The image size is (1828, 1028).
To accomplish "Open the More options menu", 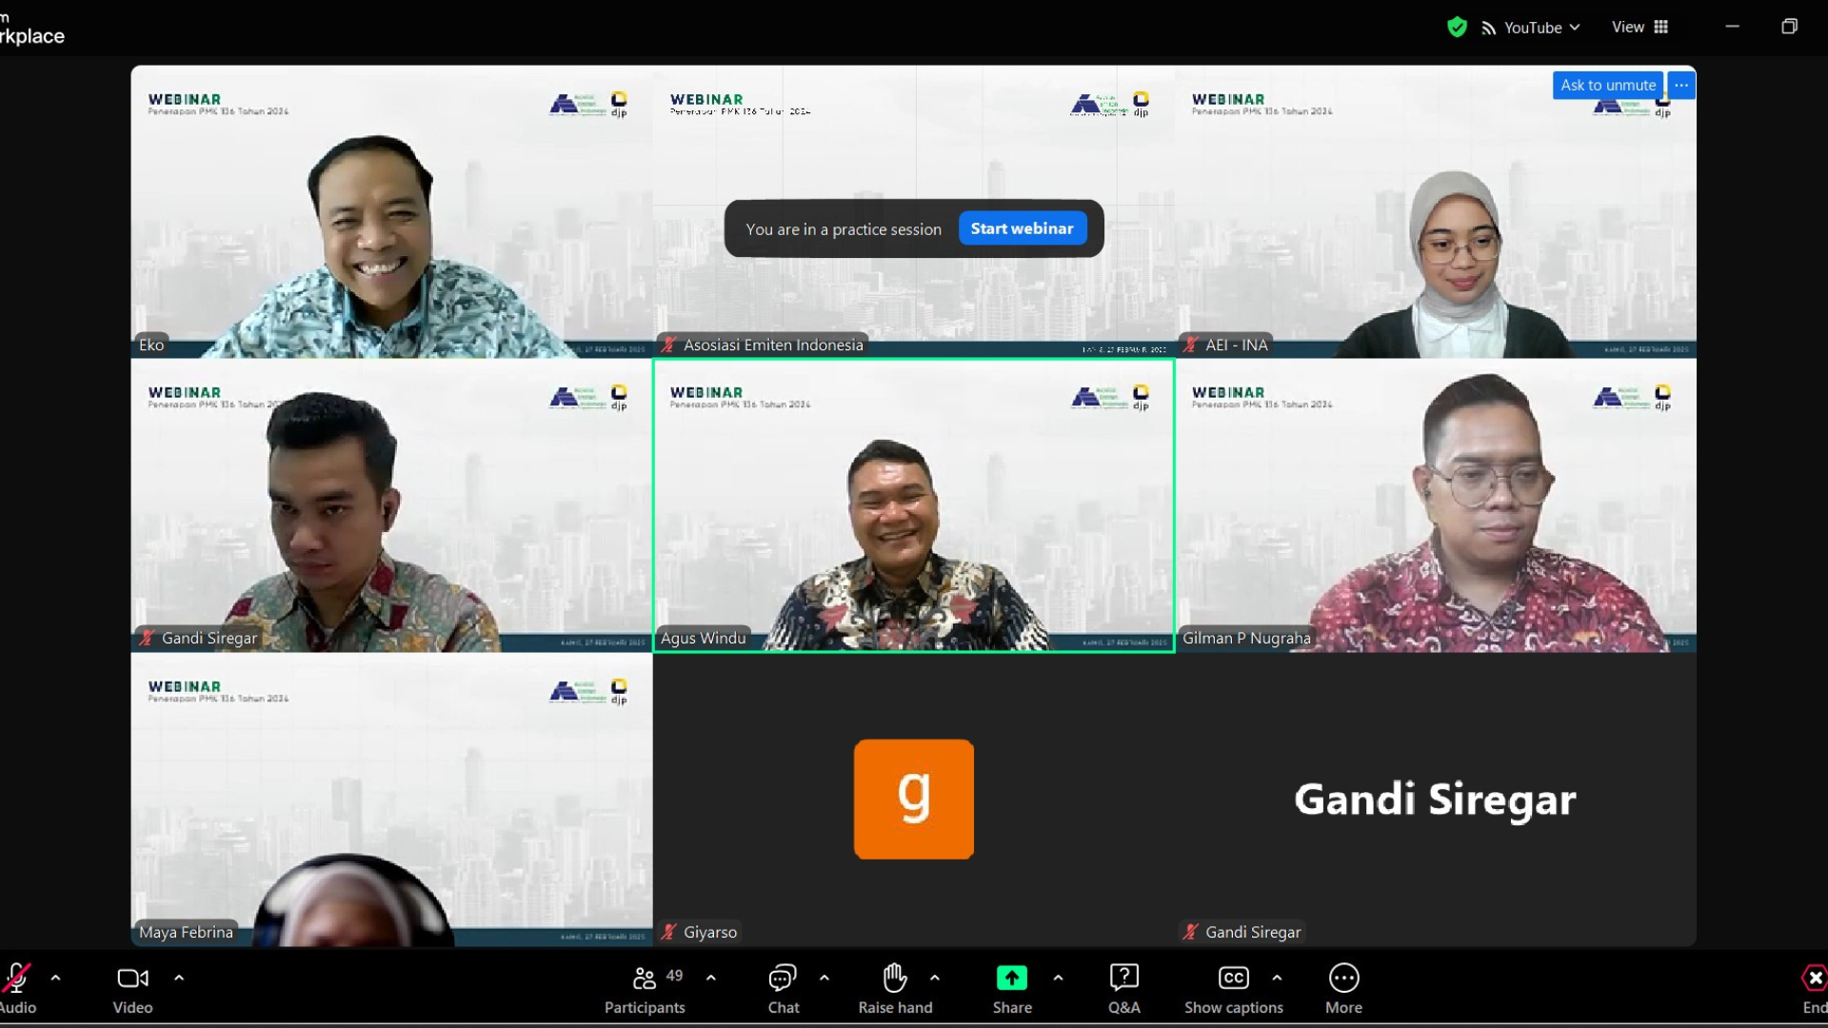I will (1343, 988).
